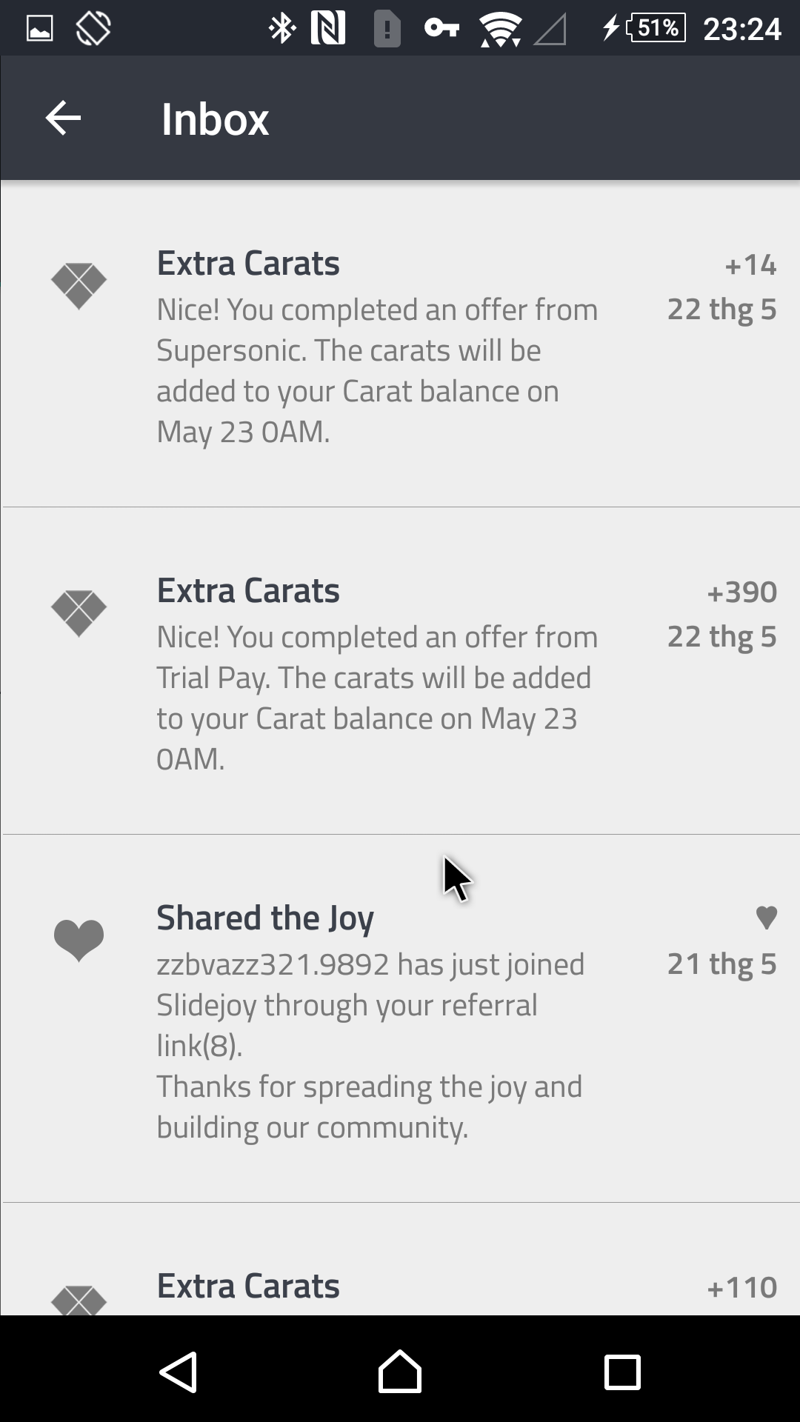Tap the +390 carats amount
This screenshot has width=800, height=1422.
click(741, 592)
